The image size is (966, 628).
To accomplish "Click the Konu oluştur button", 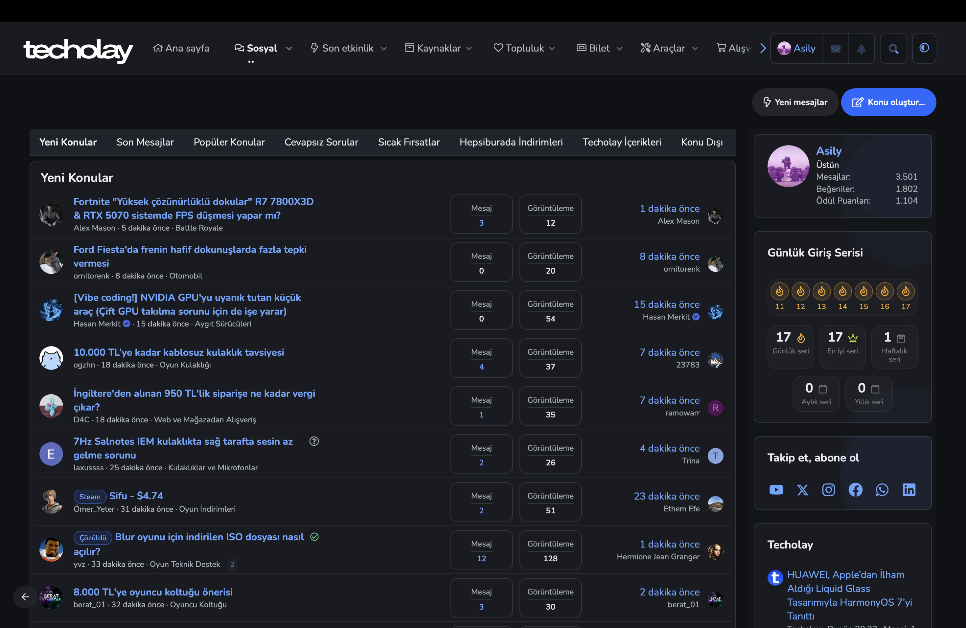I will tap(888, 102).
